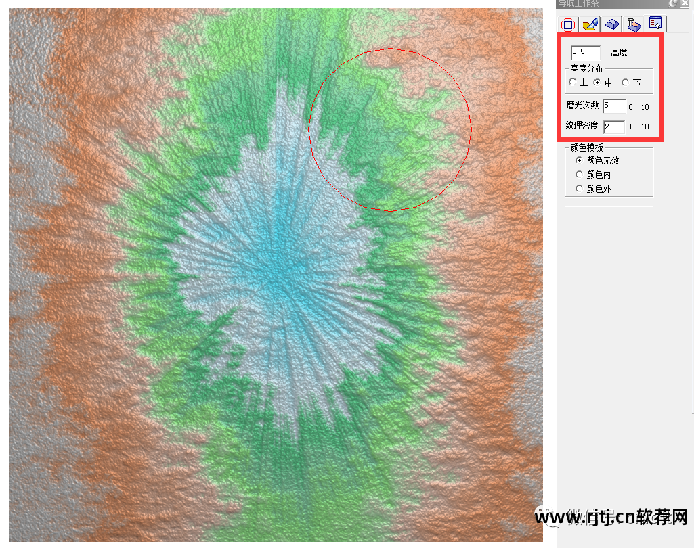This screenshot has height=548, width=694.
Task: Click inside the red circular brush outline
Action: [390, 130]
